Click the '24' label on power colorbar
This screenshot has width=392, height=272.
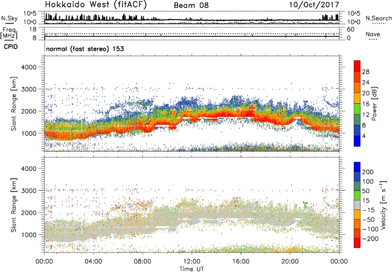pos(366,82)
